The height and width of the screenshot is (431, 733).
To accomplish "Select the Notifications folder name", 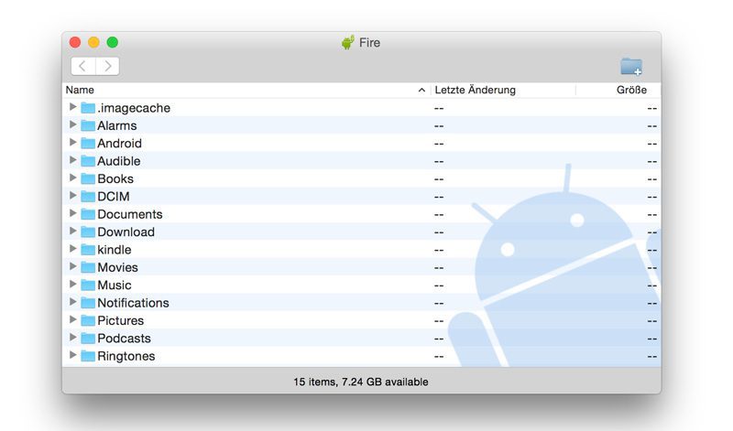I will [x=133, y=303].
